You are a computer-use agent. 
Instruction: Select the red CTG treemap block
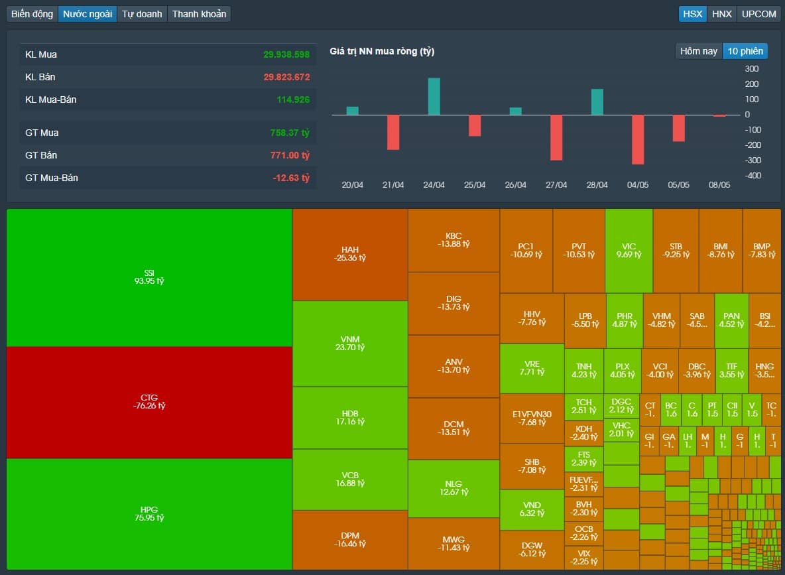[149, 402]
